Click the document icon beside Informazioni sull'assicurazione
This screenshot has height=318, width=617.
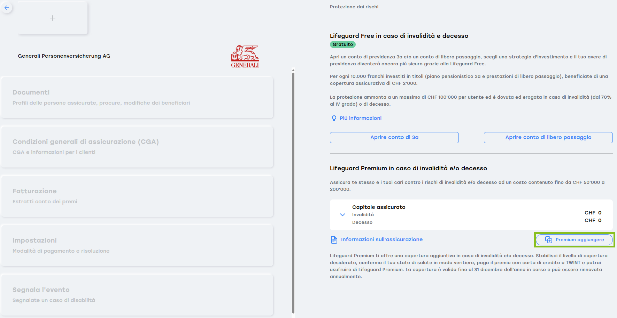[x=334, y=240]
